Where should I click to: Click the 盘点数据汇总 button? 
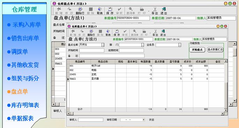point(215,50)
